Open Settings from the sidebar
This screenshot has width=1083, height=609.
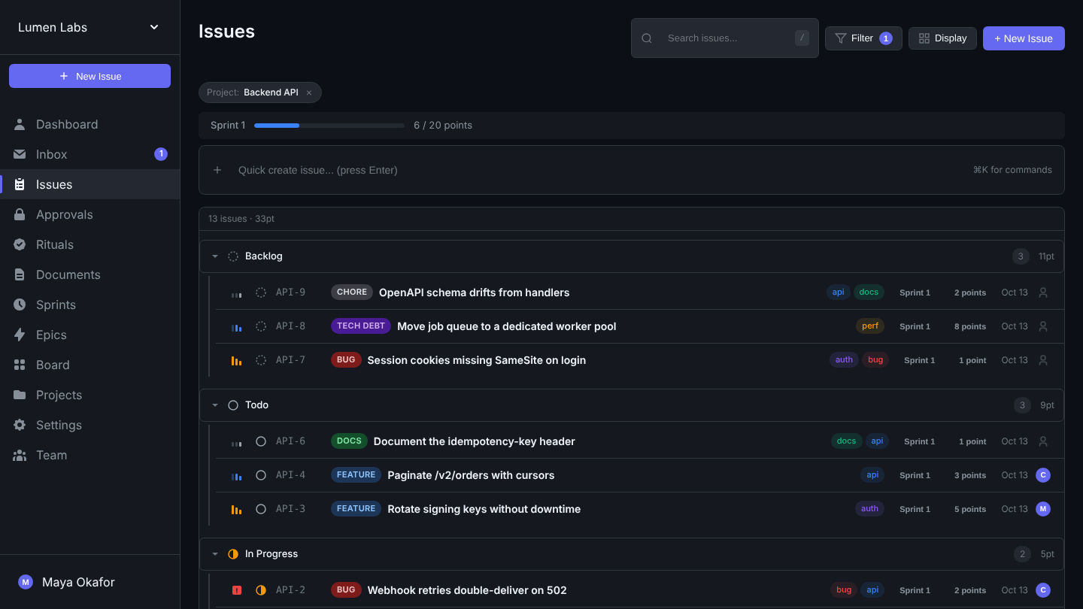pyautogui.click(x=90, y=425)
